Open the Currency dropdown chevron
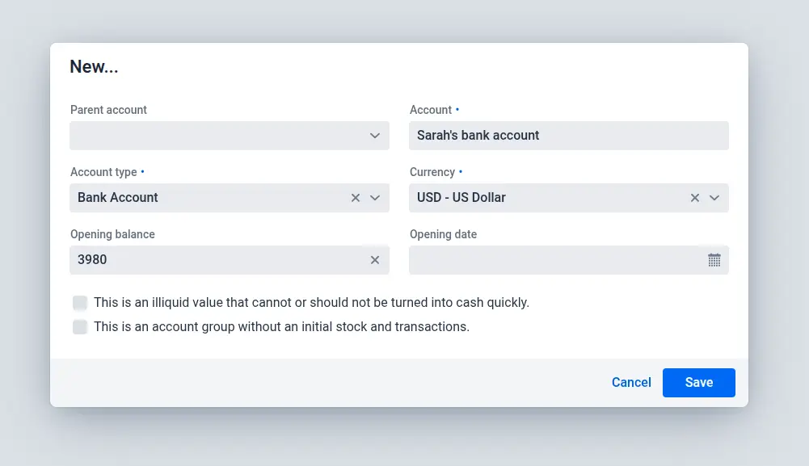 714,198
